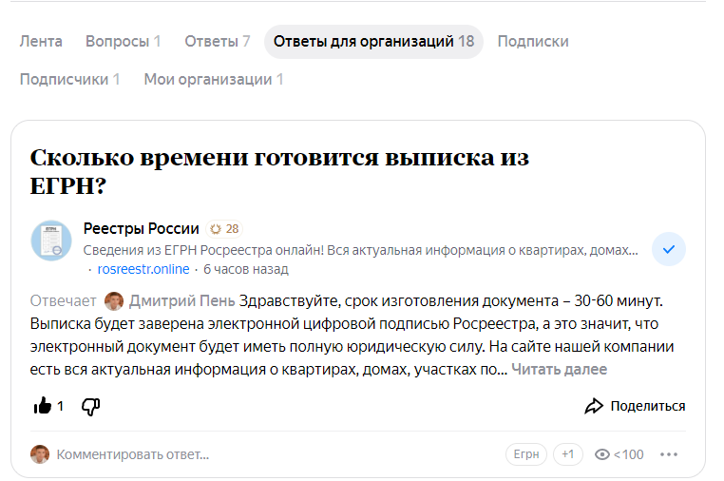Open the rosreestr.online link
The image size is (724, 481).
click(x=143, y=269)
